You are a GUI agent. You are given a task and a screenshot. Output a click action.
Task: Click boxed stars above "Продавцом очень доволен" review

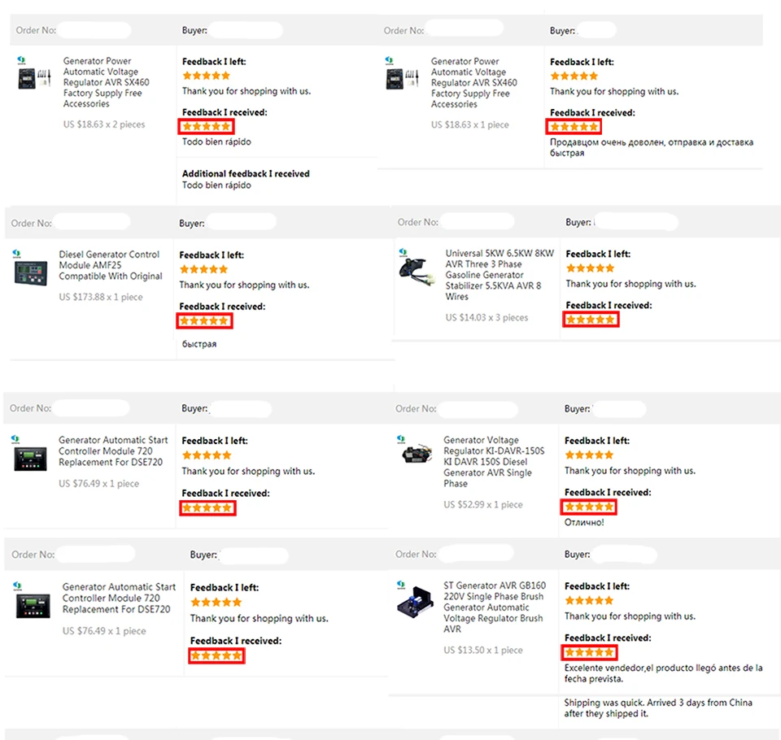[574, 127]
